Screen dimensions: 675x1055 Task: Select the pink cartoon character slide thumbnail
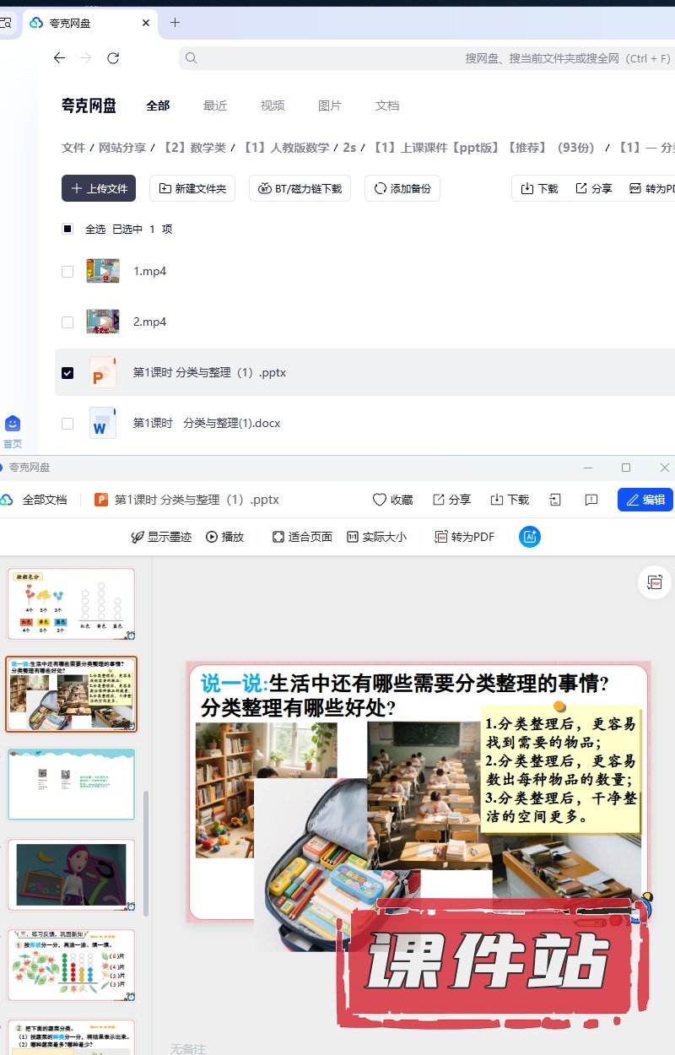[71, 874]
